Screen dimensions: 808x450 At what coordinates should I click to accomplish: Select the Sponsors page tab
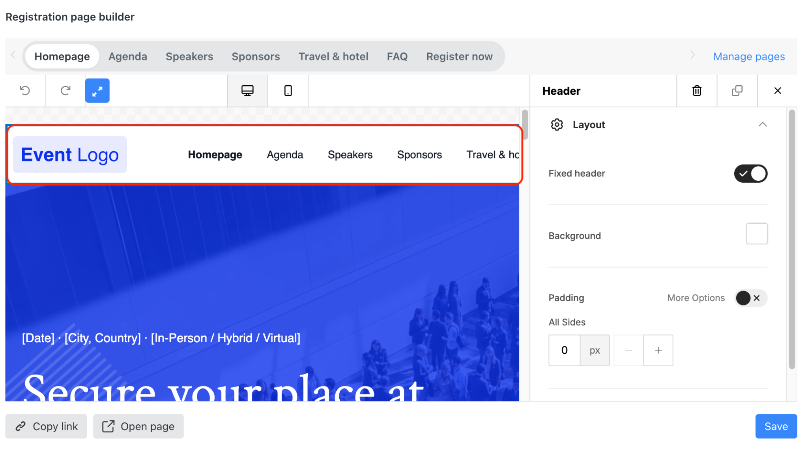click(x=256, y=56)
